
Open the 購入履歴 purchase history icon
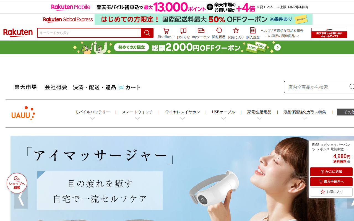coord(253,33)
